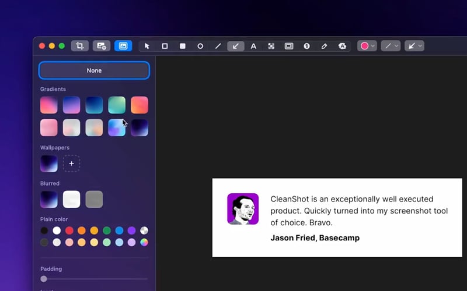Viewport: 467px width, 291px height.
Task: Toggle the Background tool panel
Action: tap(123, 46)
